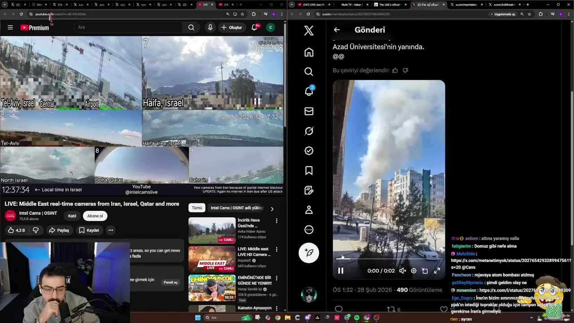Show next filter chips with right chevron
This screenshot has width=574, height=323.
pos(272,209)
